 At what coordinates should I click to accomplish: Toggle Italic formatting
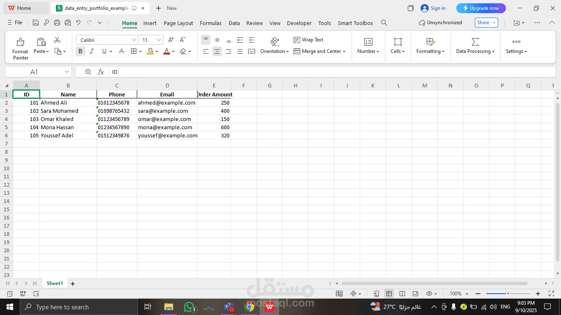(x=92, y=51)
